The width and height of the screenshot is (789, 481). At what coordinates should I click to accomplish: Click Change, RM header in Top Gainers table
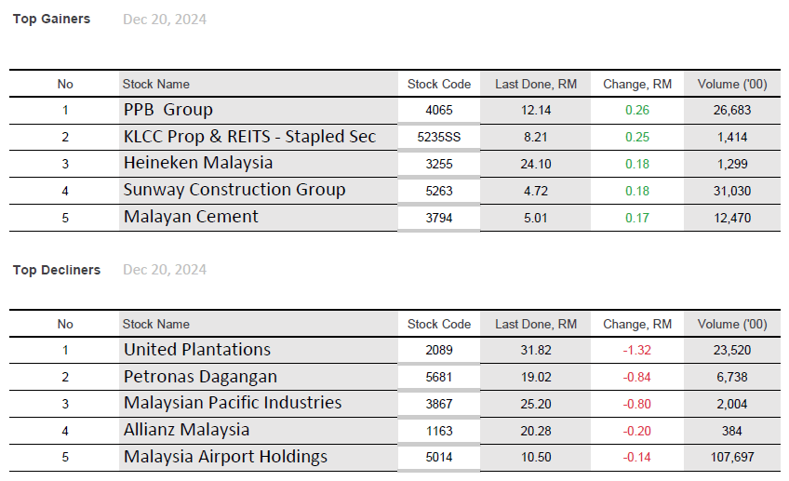click(x=637, y=84)
